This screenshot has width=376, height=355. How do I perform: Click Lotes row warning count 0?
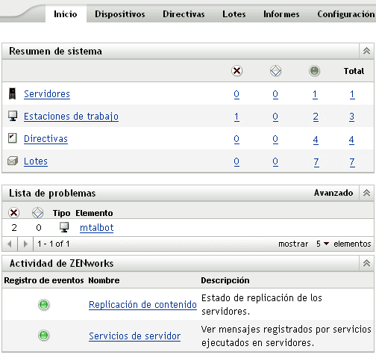[x=275, y=161]
